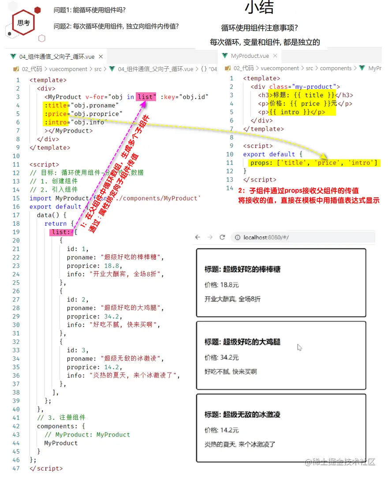
Task: Click the '价格: 34.2元' text in browser
Action: (x=221, y=358)
